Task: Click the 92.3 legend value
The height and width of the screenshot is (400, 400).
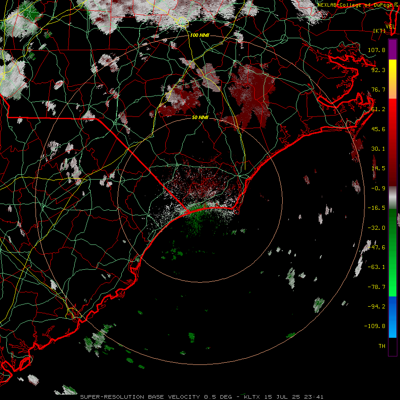Action: click(x=378, y=70)
